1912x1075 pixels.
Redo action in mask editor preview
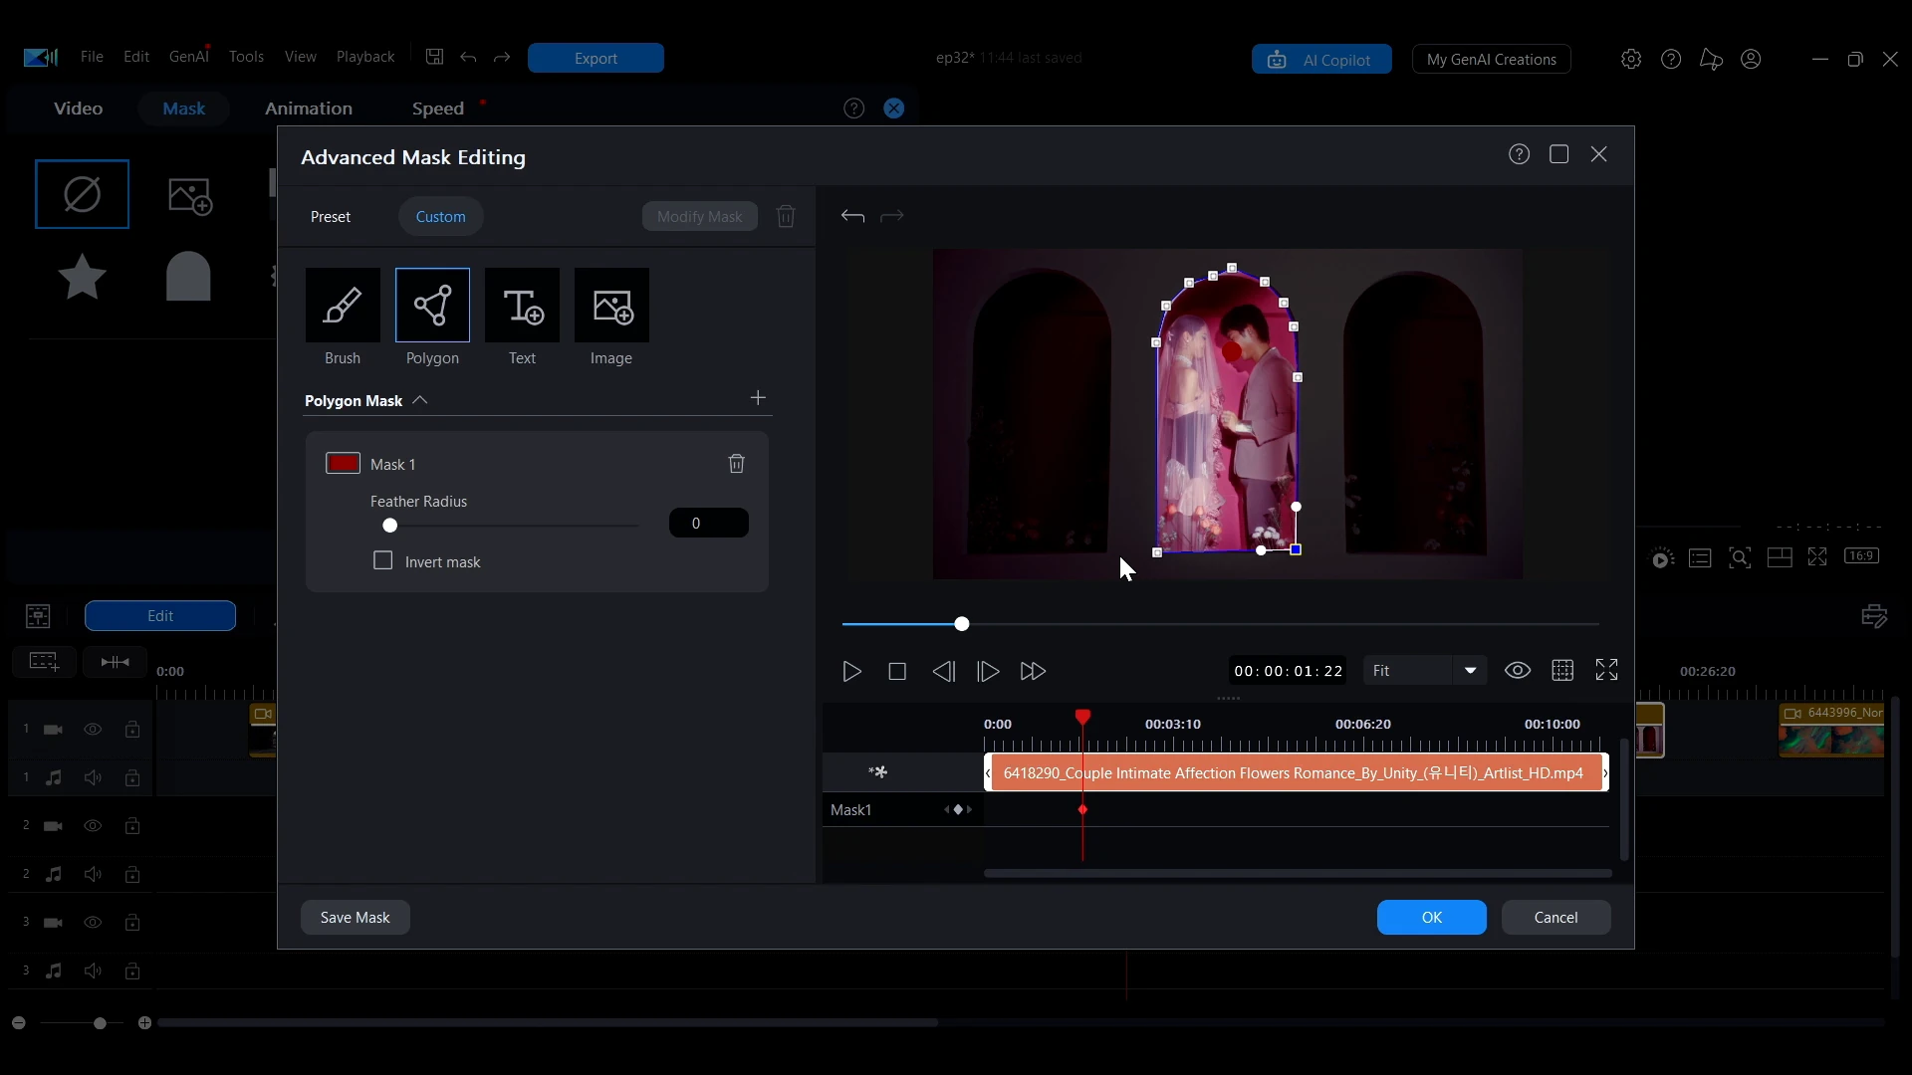coord(892,216)
